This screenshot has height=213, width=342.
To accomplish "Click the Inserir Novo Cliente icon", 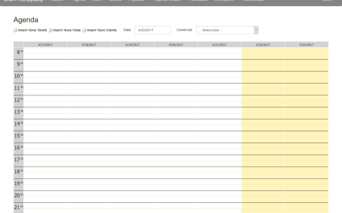I will pos(85,30).
